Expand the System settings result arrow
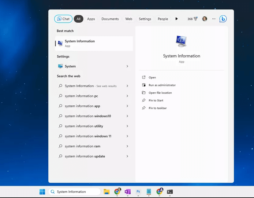Image resolution: width=254 pixels, height=198 pixels. [x=127, y=66]
